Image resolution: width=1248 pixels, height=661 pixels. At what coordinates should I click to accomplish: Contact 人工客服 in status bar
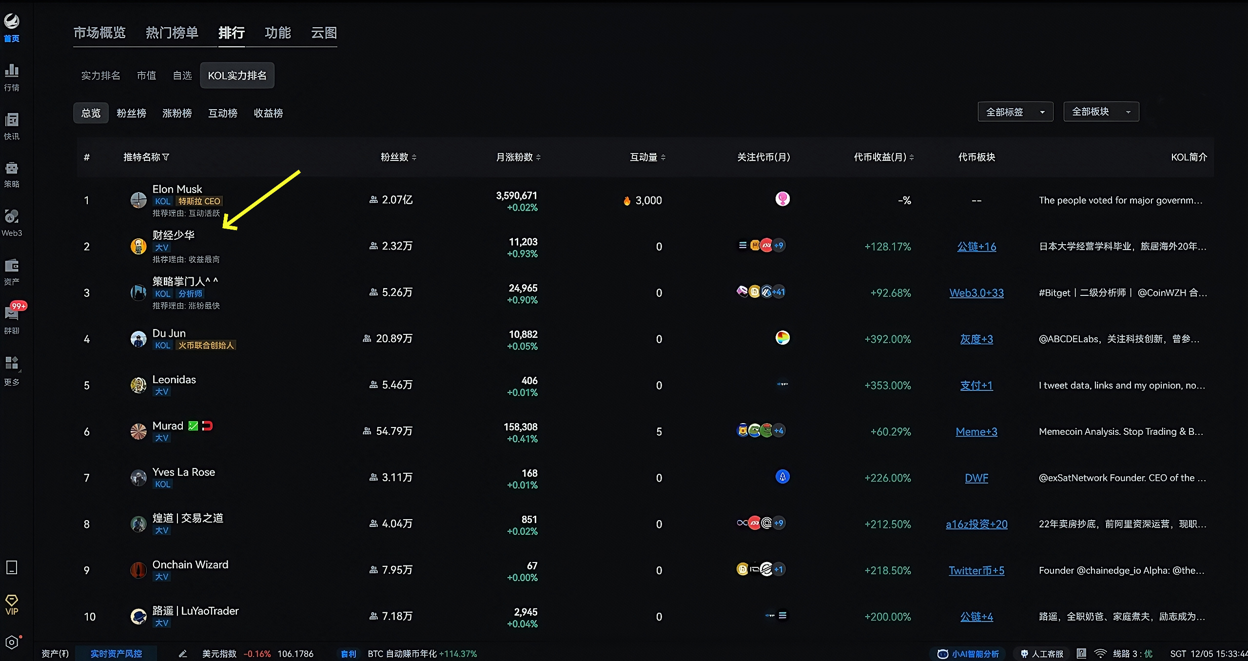pos(1042,654)
